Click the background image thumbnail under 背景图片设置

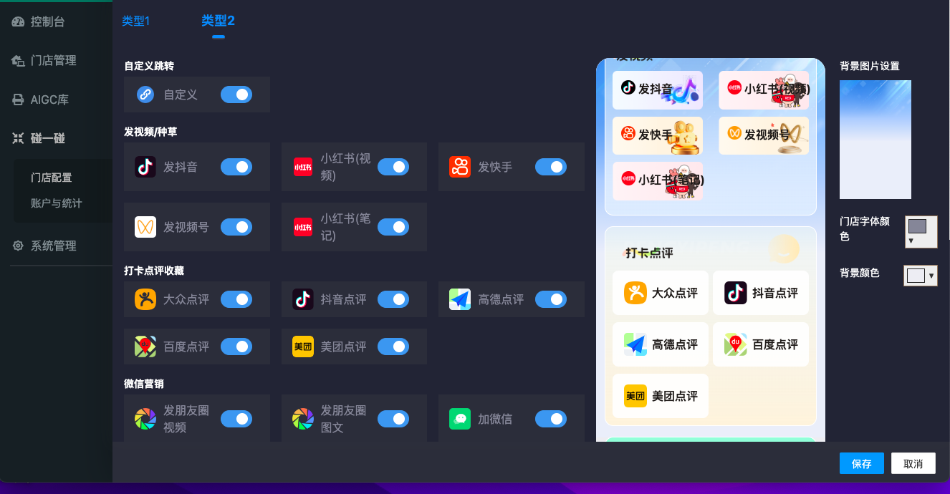pyautogui.click(x=875, y=140)
